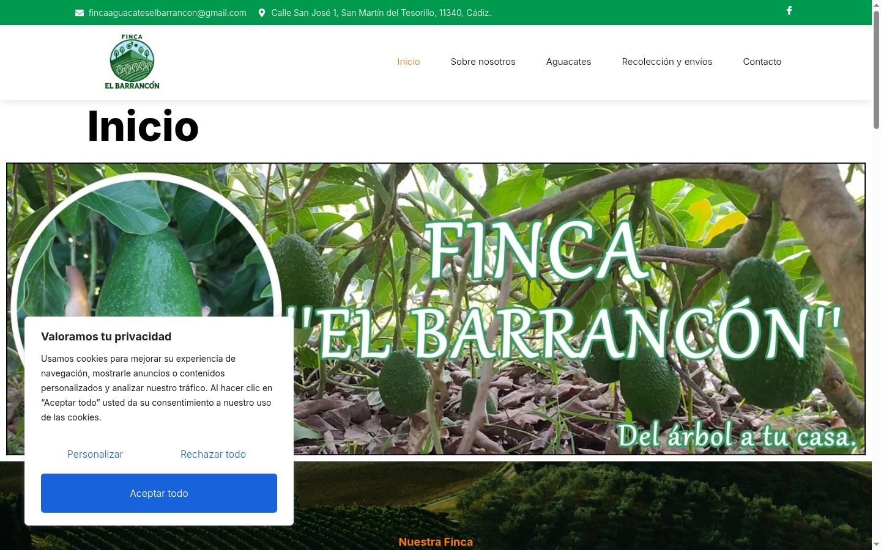Open Sobre nosotros menu item
The image size is (881, 550).
click(483, 62)
